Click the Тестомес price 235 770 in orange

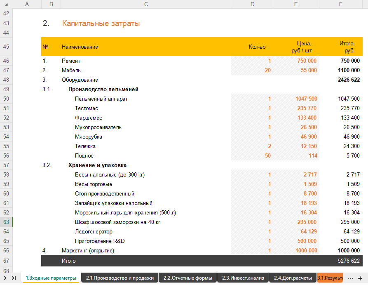(307, 108)
